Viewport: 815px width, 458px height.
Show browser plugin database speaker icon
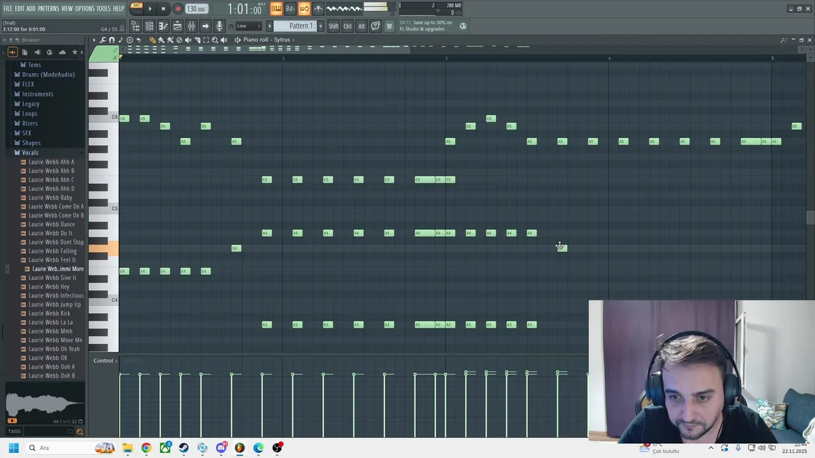[x=37, y=52]
